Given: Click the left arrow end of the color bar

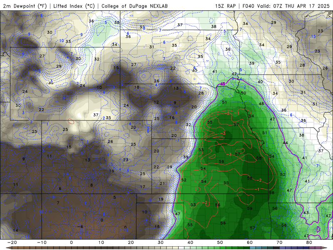Looking at the screenshot, I should [8, 248].
